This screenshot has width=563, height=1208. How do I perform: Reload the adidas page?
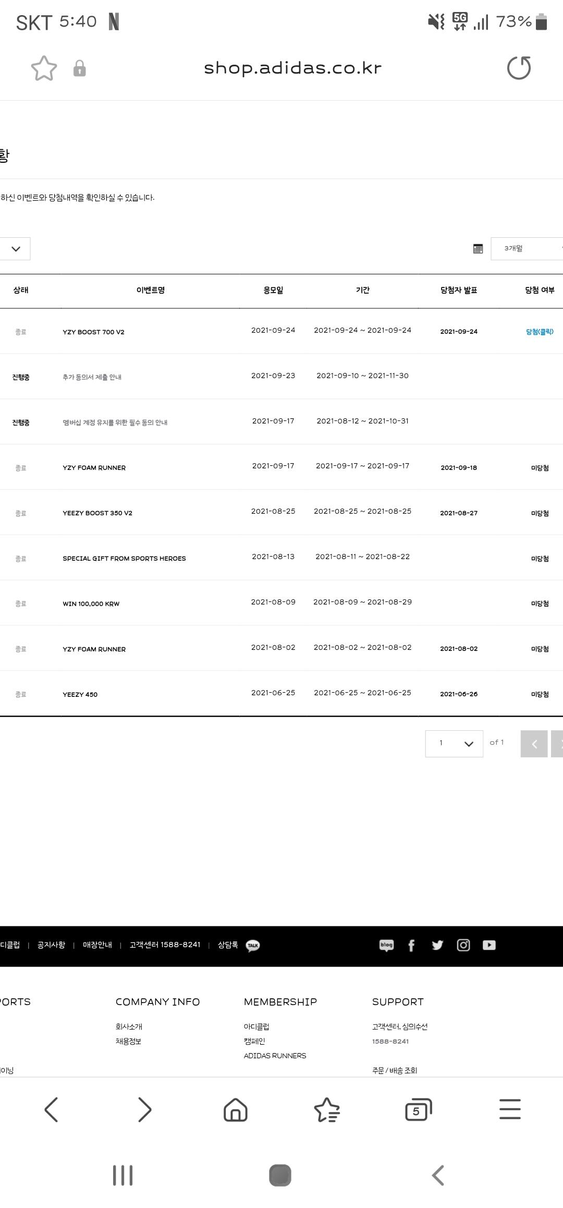pos(519,68)
